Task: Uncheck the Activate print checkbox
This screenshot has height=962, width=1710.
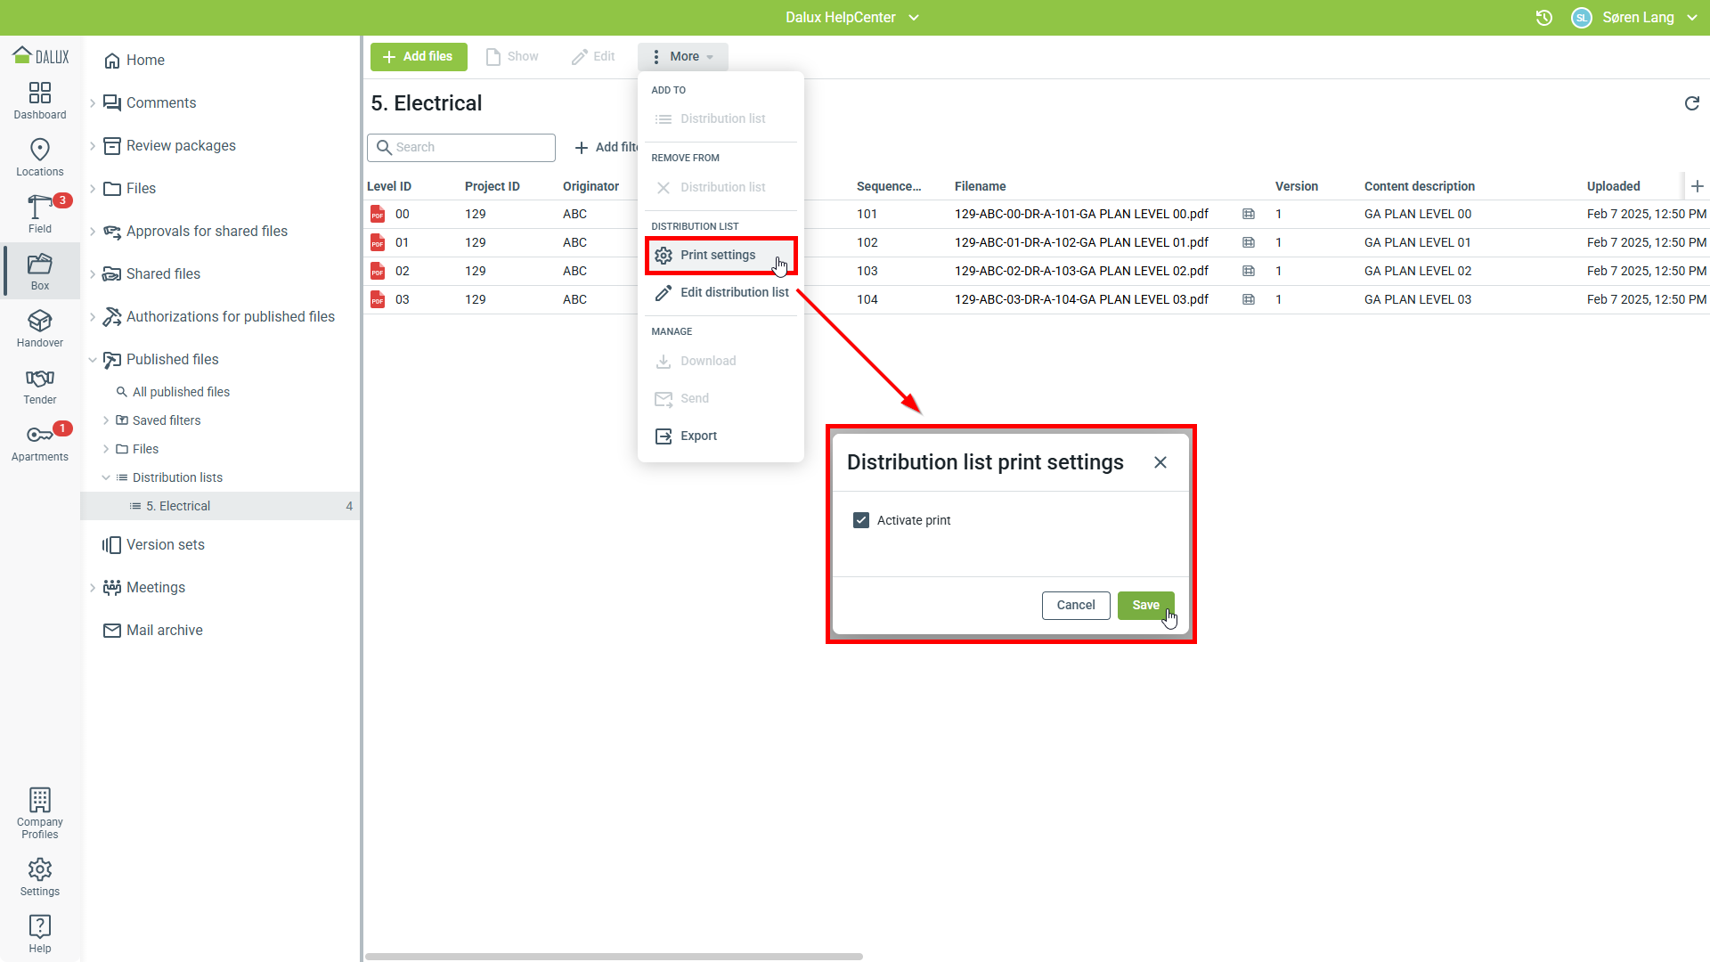Action: pyautogui.click(x=861, y=520)
